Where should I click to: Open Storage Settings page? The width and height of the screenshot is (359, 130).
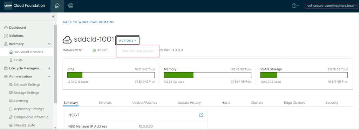click(27, 93)
